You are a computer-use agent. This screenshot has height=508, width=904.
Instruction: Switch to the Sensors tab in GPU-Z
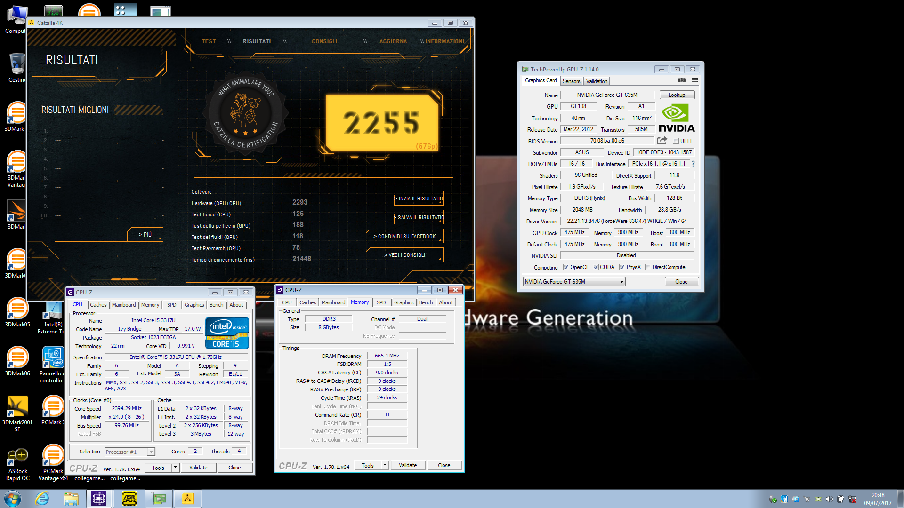point(572,81)
